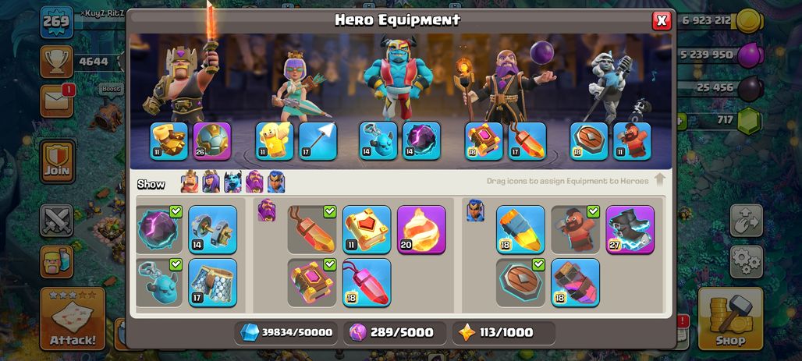
Task: Toggle the equipped round shield item
Action: click(x=520, y=283)
